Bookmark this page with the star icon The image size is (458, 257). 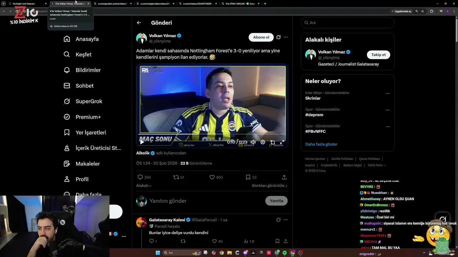(x=423, y=11)
